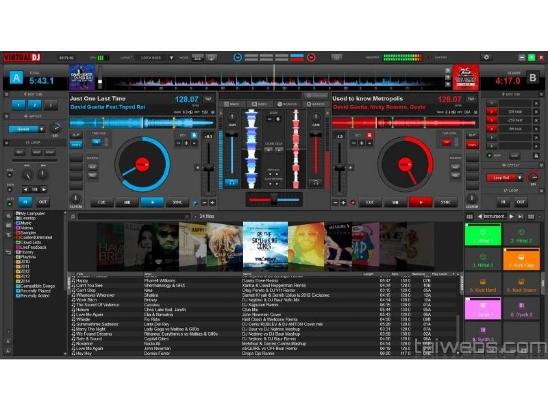This screenshot has height=411, width=548.
Task: Switch to the SCRATCH tab
Action: click(287, 104)
